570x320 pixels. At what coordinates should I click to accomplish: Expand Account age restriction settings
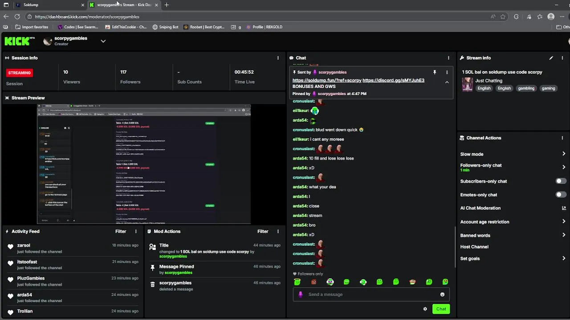[564, 221]
